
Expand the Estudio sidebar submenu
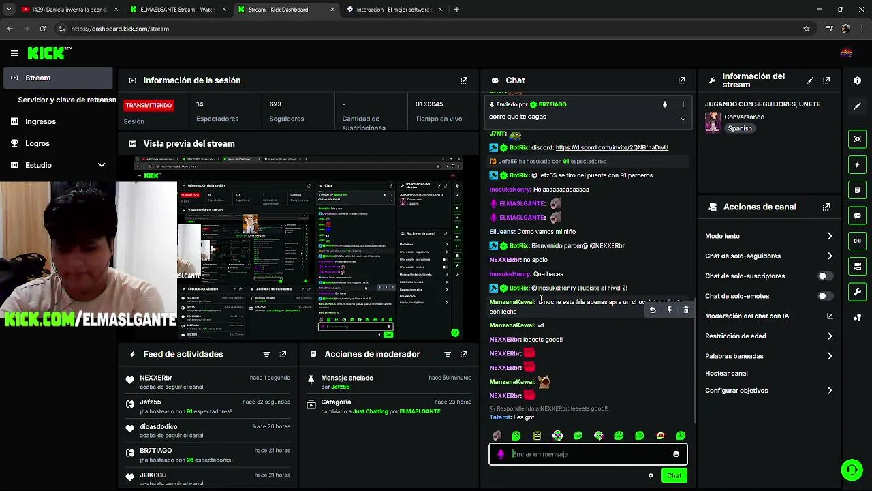102,165
